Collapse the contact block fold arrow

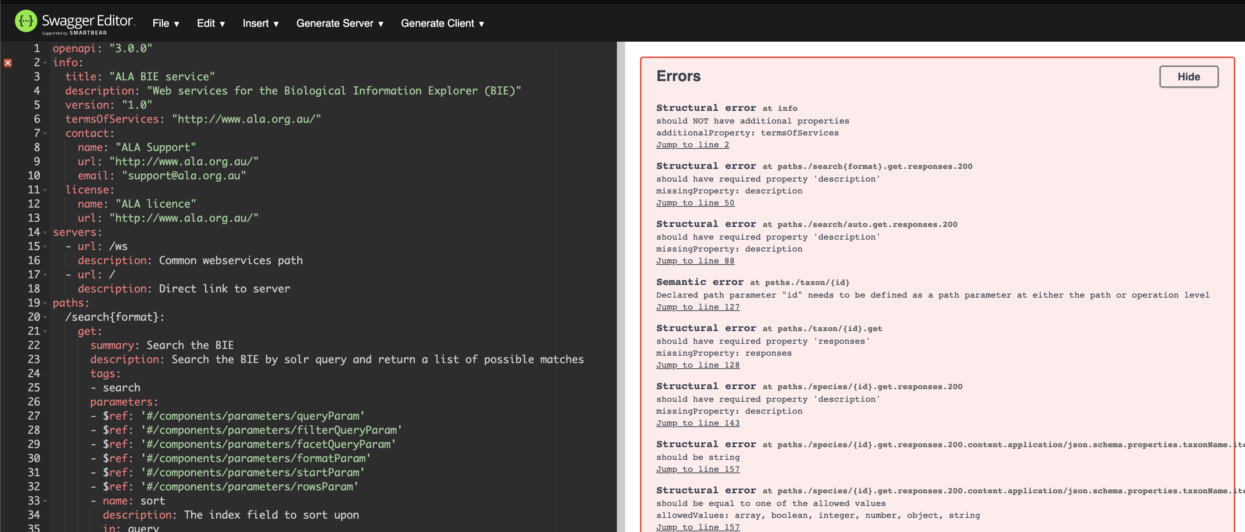point(45,133)
